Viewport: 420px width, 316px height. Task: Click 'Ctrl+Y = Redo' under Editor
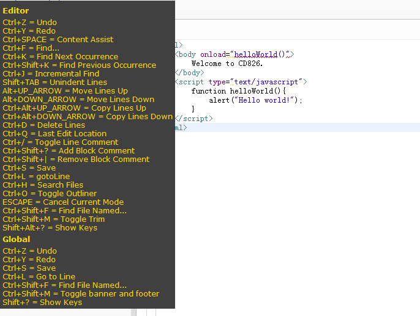tap(29, 31)
